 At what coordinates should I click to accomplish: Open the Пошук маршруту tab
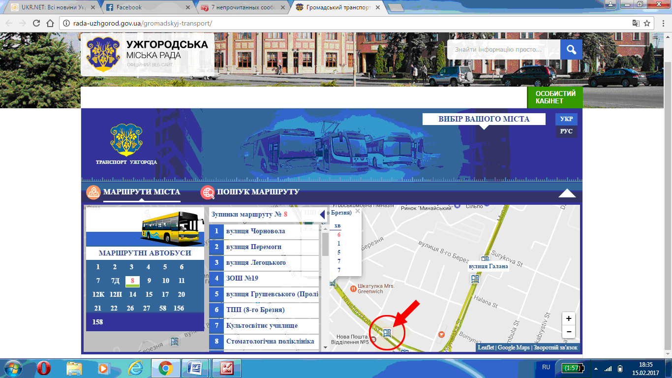tap(258, 192)
